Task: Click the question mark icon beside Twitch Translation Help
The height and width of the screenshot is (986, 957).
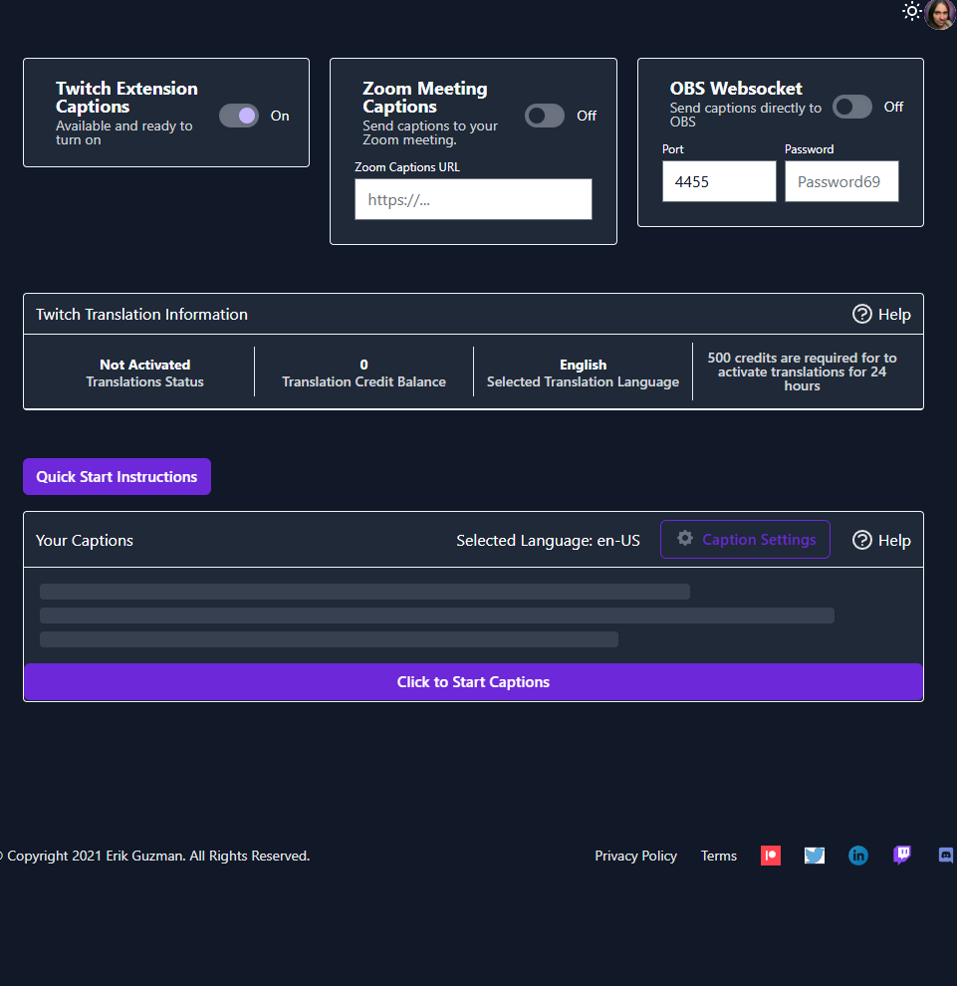Action: coord(862,315)
